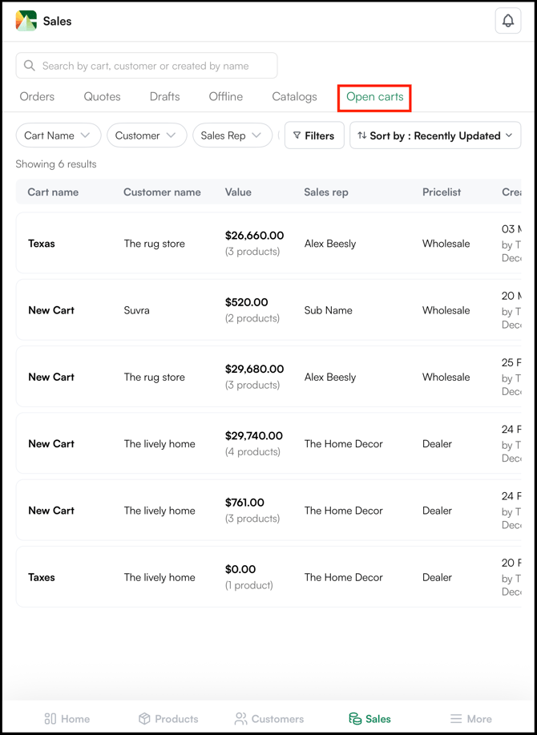
Task: Click the Cart name column header
Action: 53,192
